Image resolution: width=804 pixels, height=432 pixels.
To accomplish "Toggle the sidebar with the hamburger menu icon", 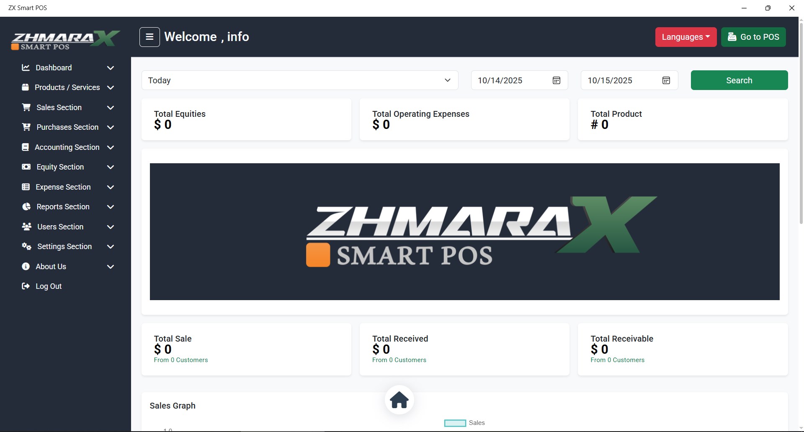I will [x=149, y=37].
